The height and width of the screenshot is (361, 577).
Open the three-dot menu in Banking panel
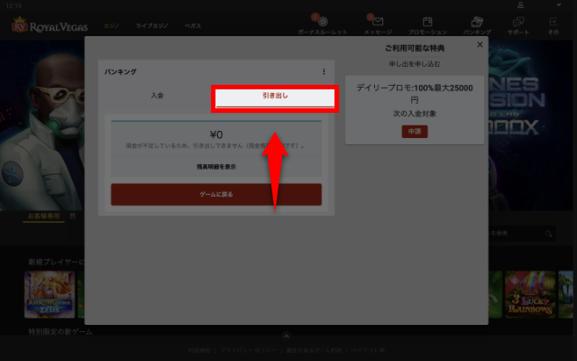coord(325,71)
